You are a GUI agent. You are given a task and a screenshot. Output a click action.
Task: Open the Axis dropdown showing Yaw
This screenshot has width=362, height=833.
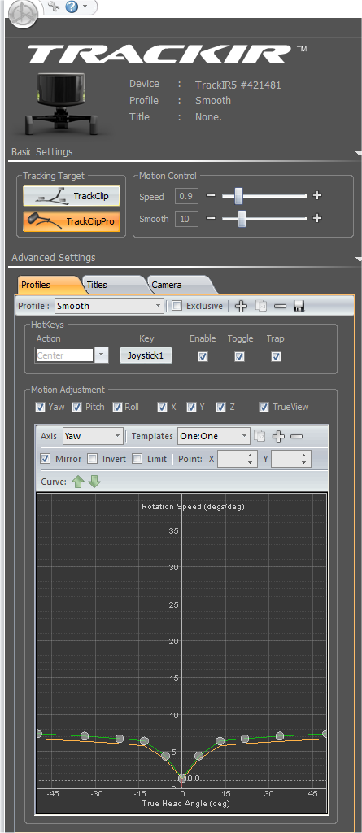(x=93, y=436)
